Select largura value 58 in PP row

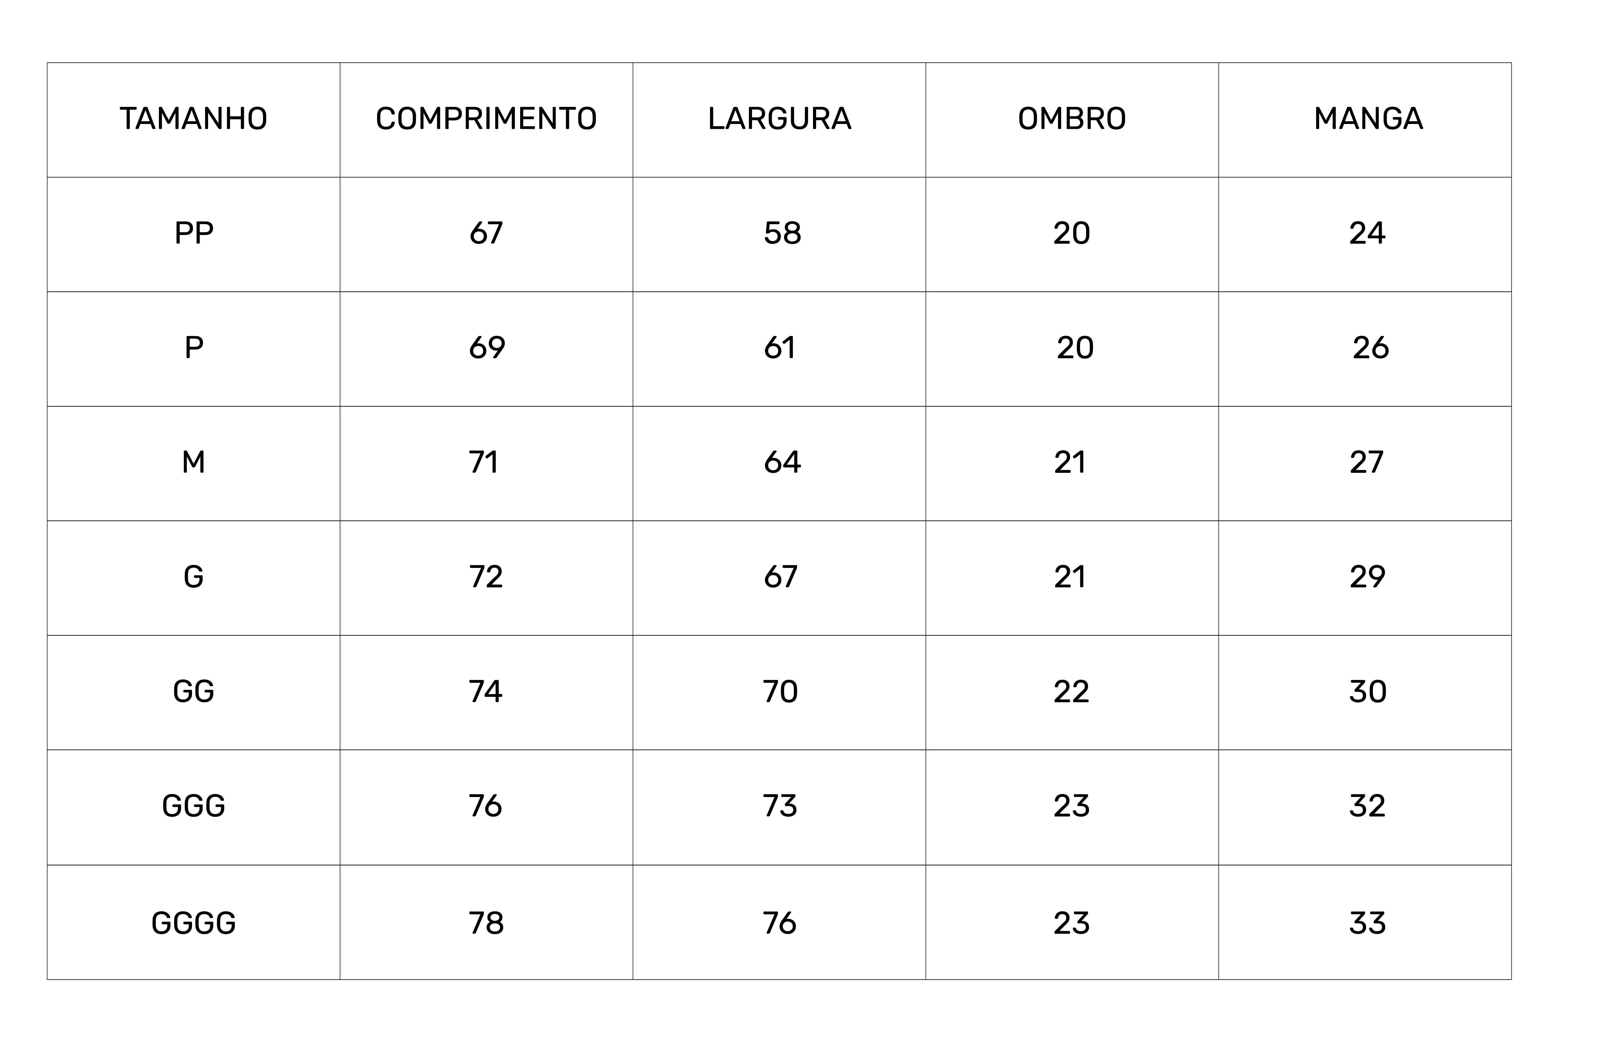(782, 234)
